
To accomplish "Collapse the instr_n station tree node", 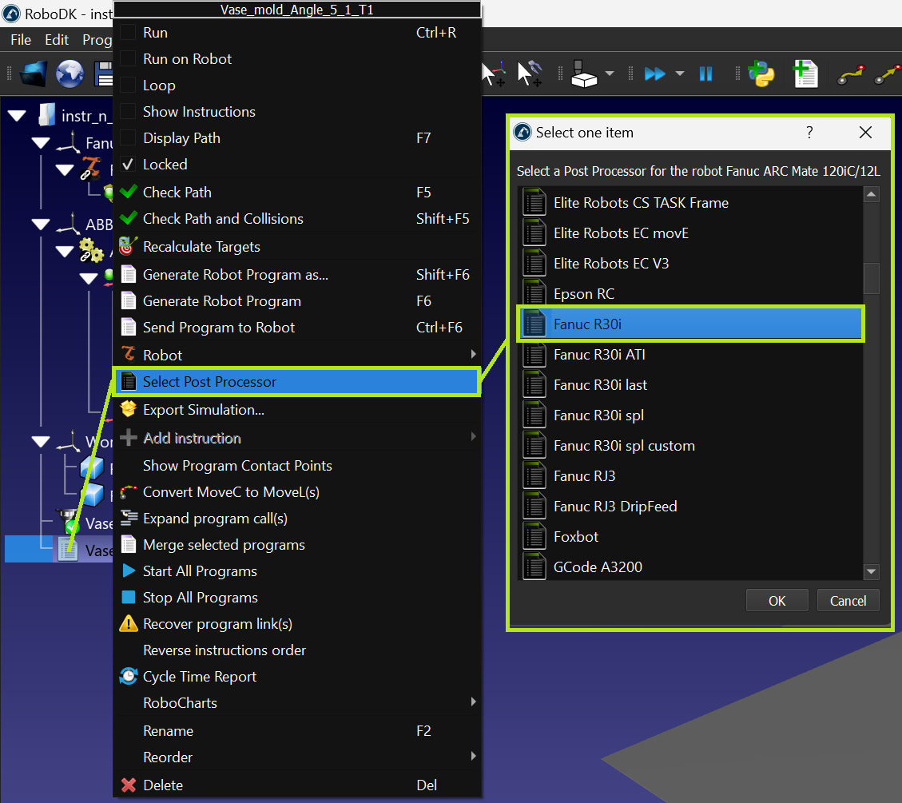I will (x=18, y=116).
